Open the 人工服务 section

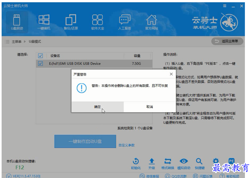(125, 22)
